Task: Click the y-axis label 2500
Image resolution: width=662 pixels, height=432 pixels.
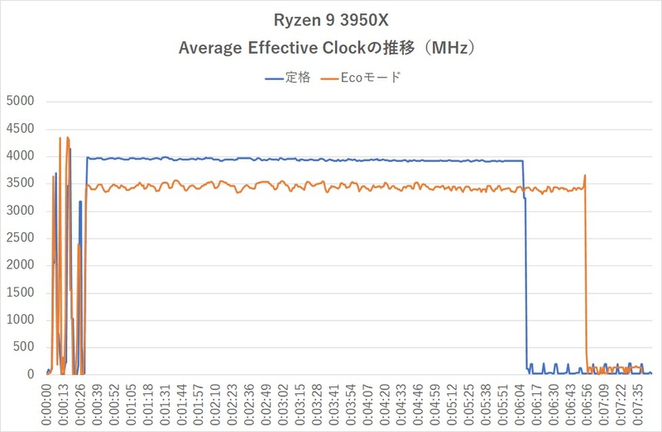Action: point(20,237)
